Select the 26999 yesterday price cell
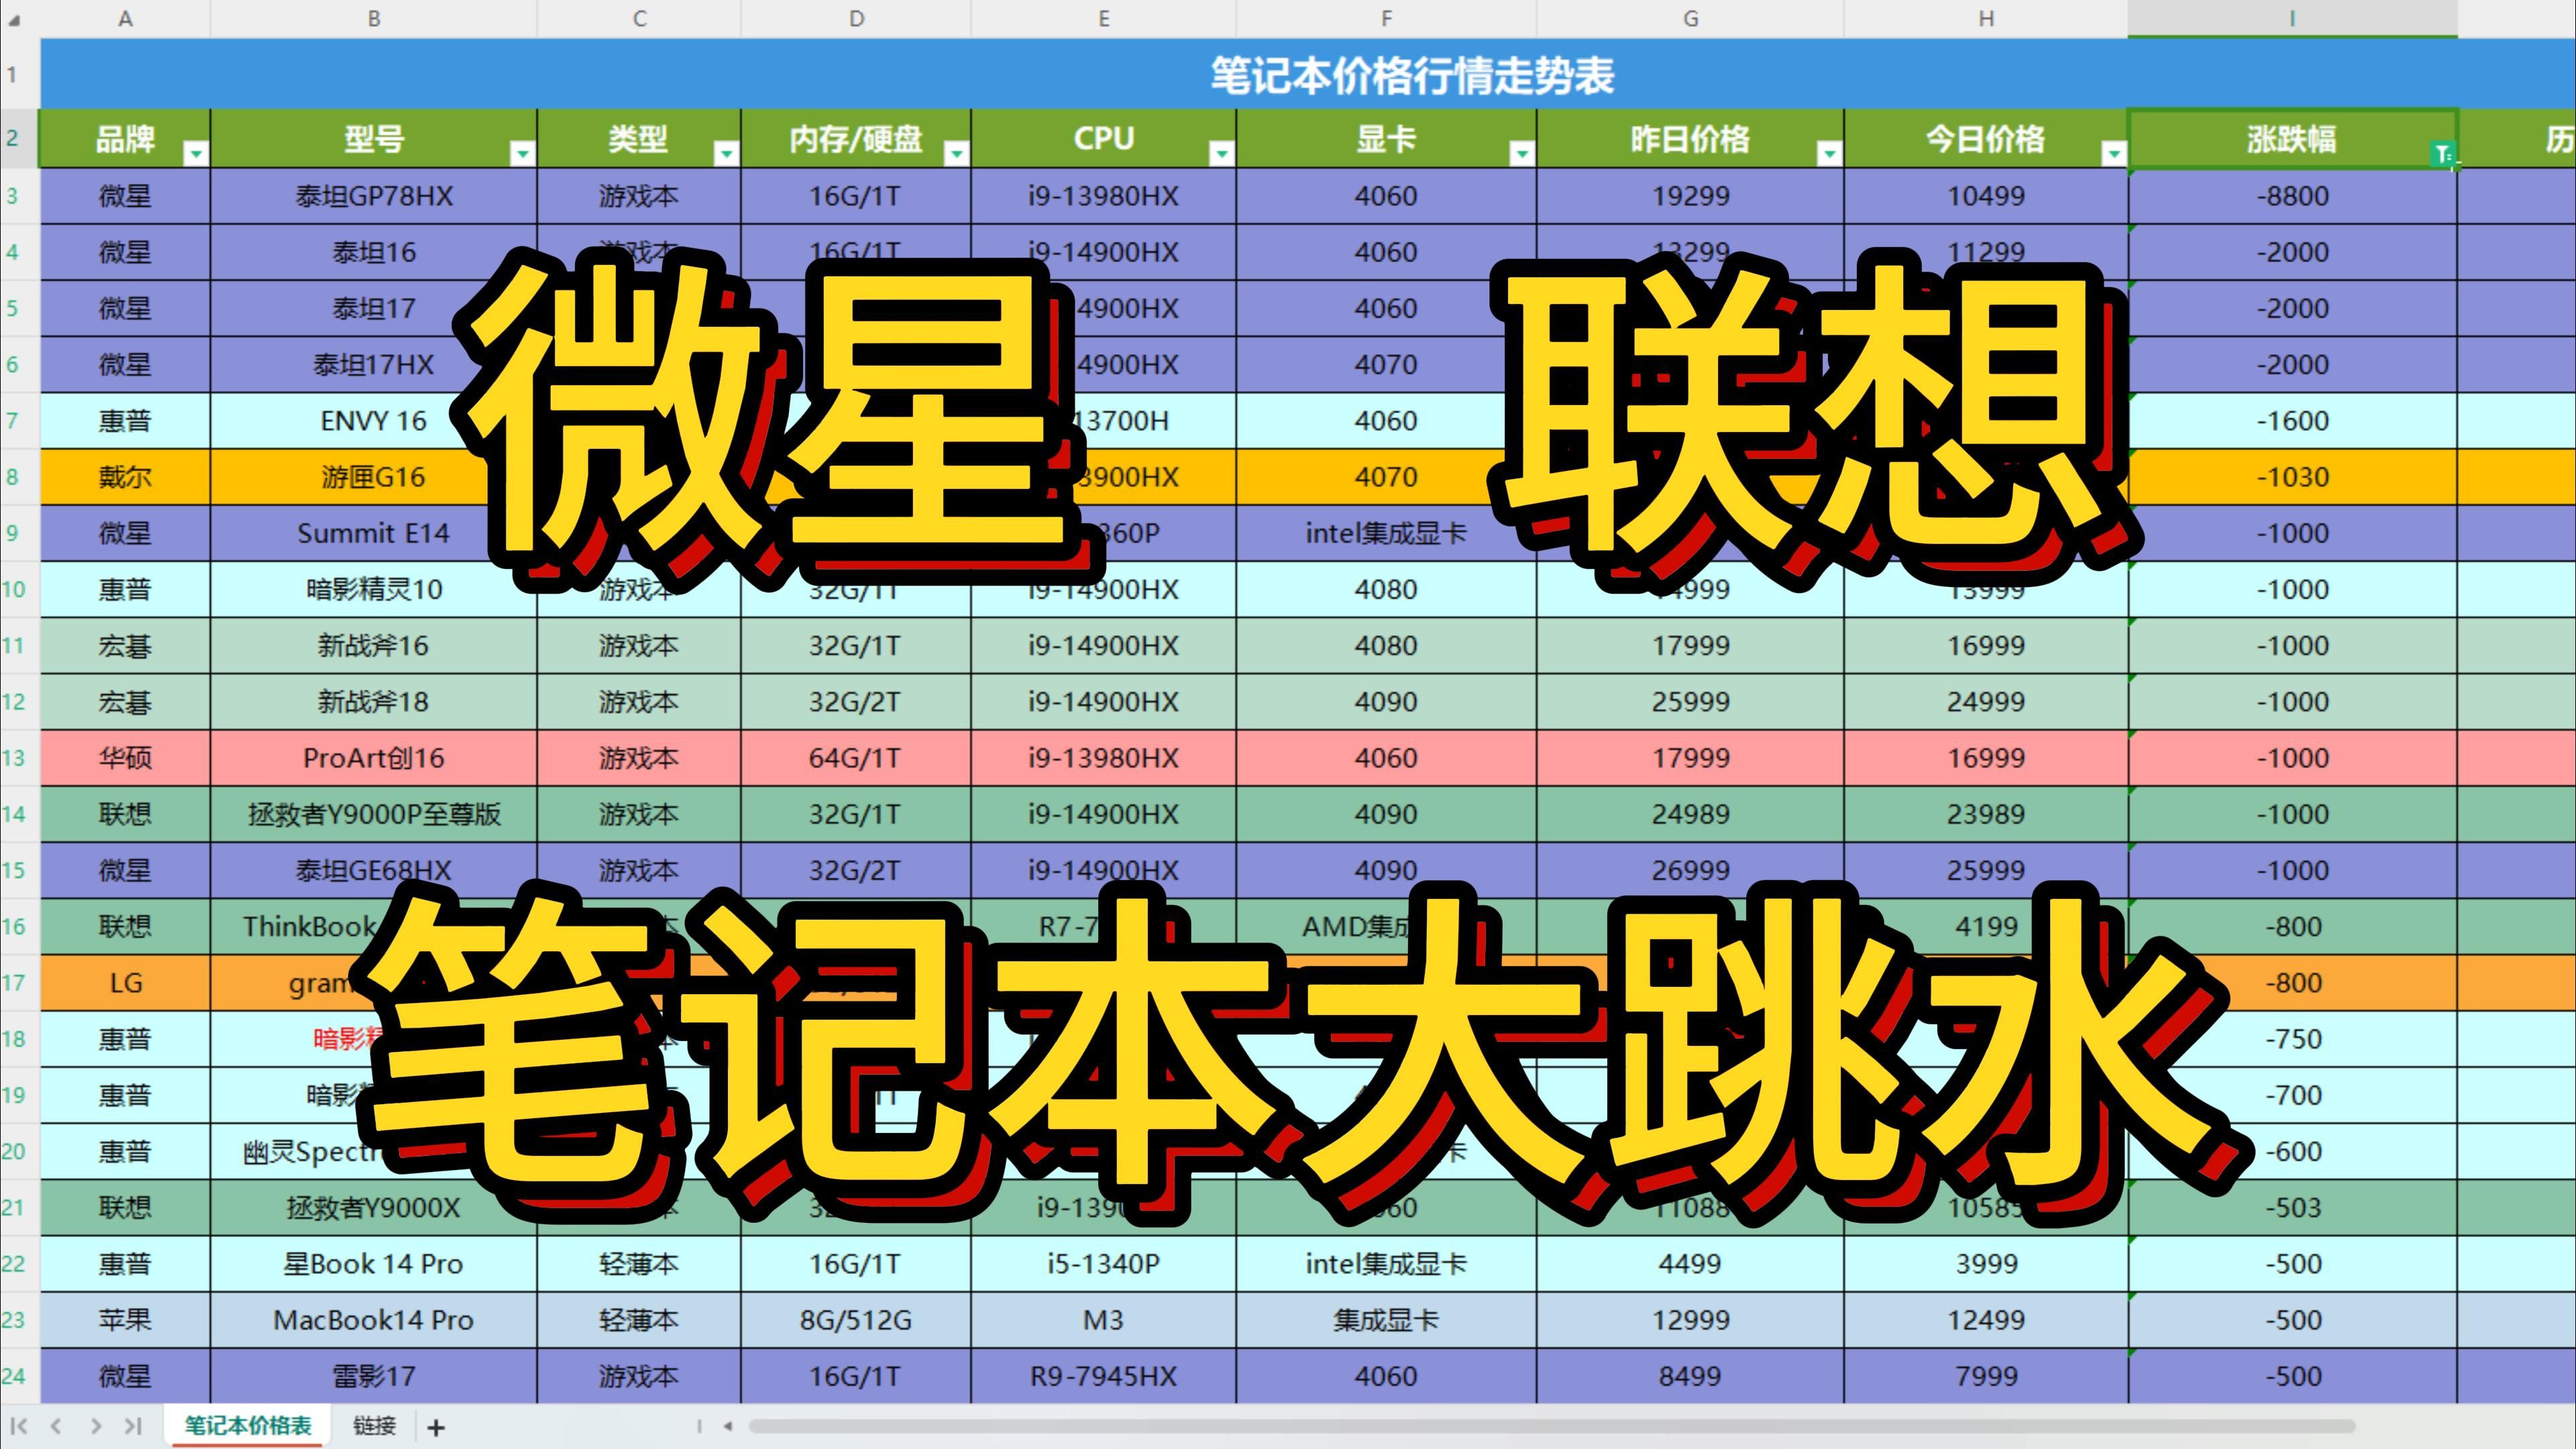The height and width of the screenshot is (1449, 2576). [x=1690, y=869]
